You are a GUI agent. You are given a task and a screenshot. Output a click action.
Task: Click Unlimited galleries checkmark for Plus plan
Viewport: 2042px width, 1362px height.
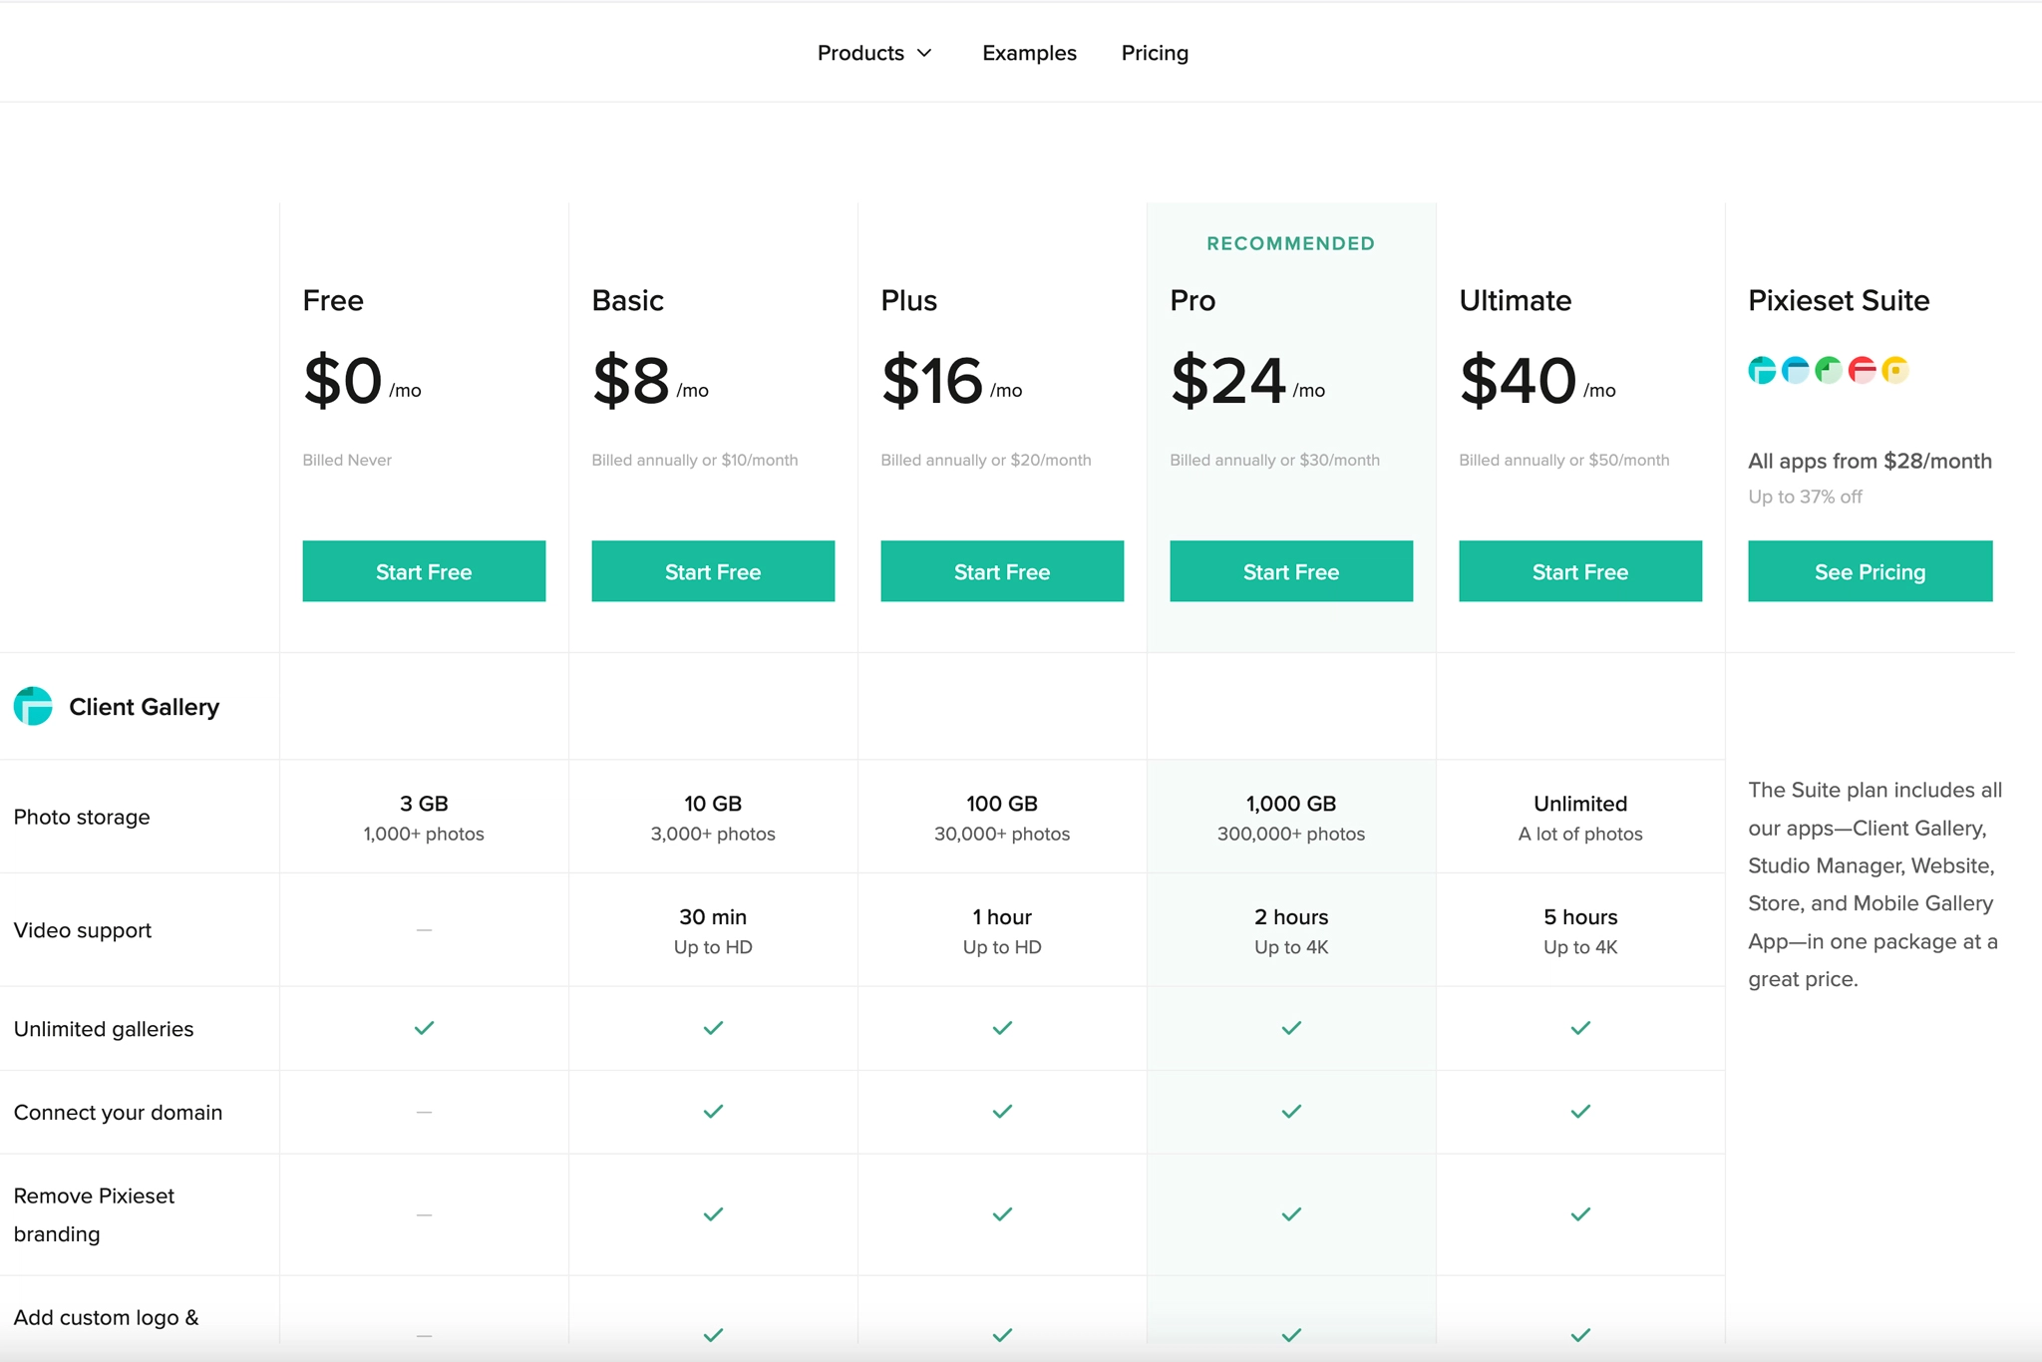pos(1002,1028)
